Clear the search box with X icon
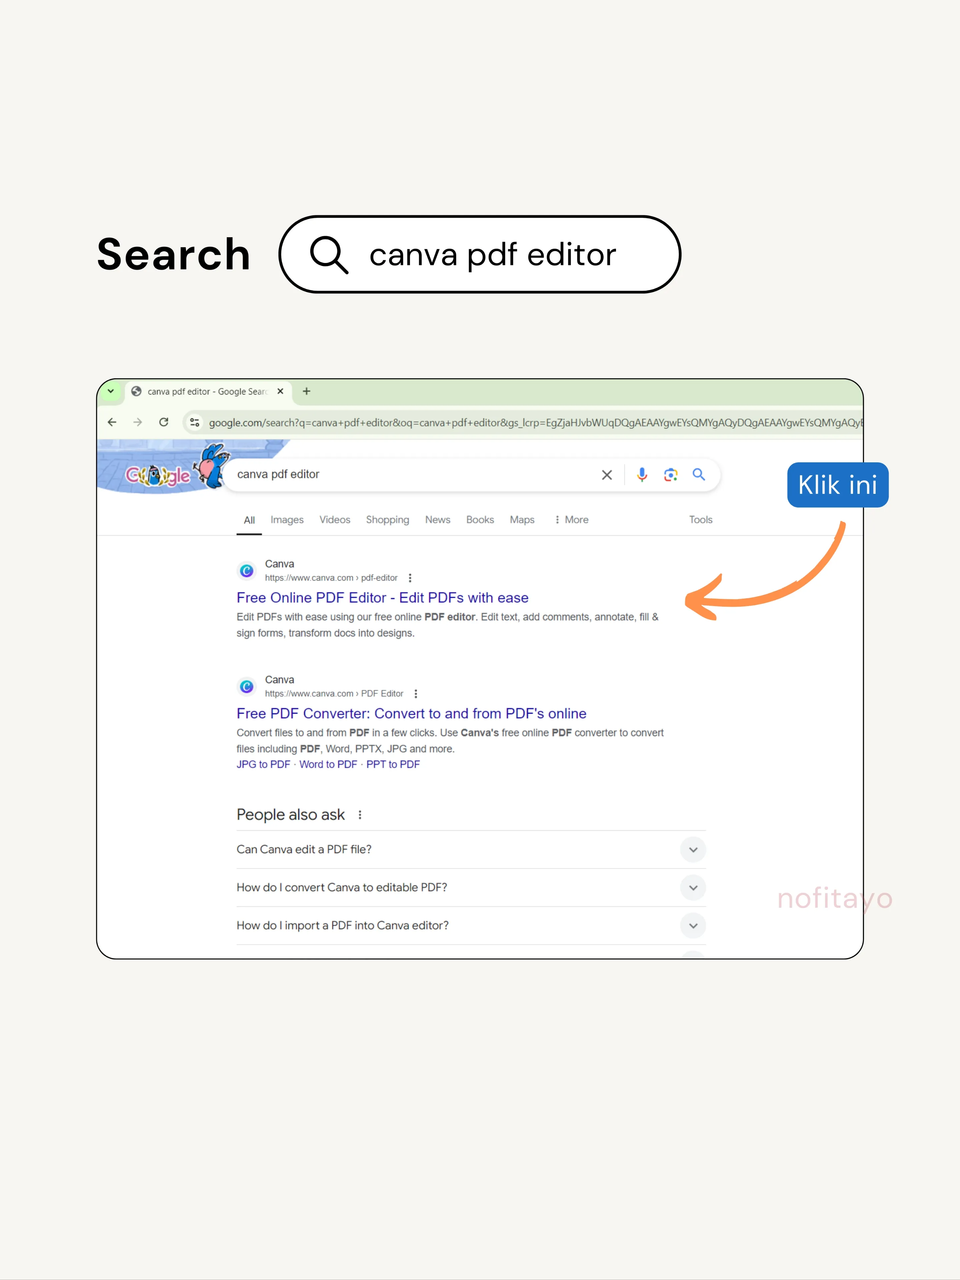The width and height of the screenshot is (960, 1280). (606, 475)
